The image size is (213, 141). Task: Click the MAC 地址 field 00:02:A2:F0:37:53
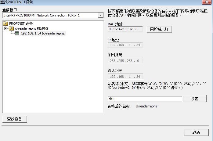(x=125, y=29)
